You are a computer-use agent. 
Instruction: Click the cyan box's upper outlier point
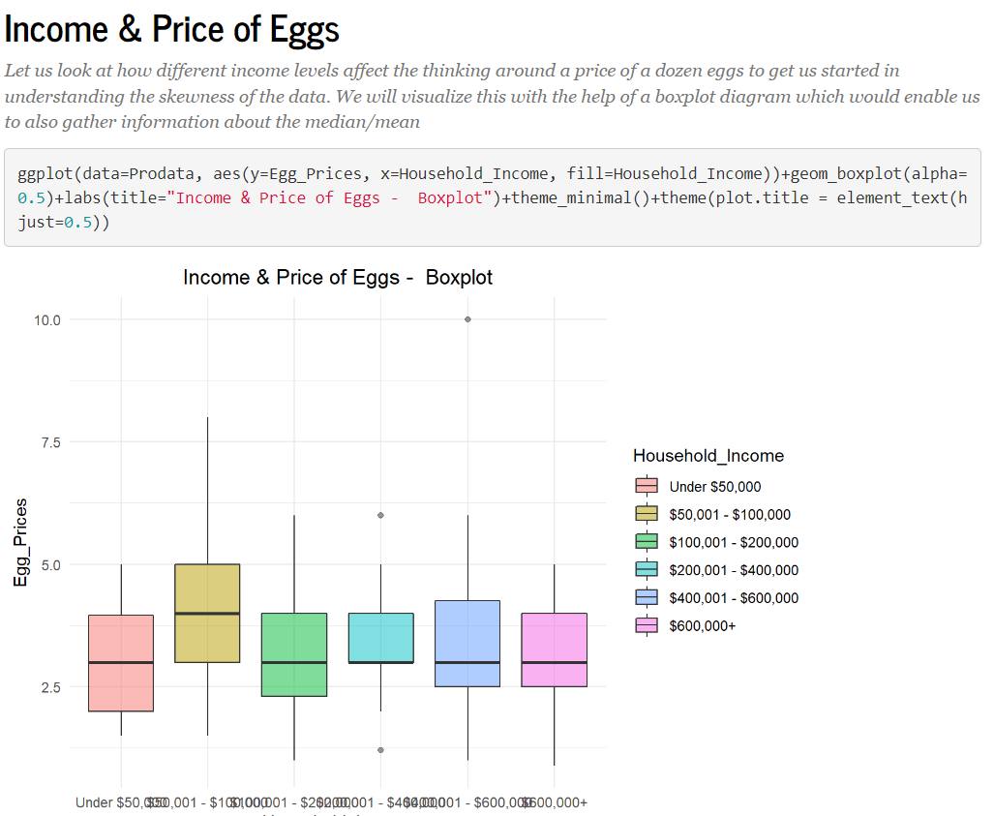point(381,516)
